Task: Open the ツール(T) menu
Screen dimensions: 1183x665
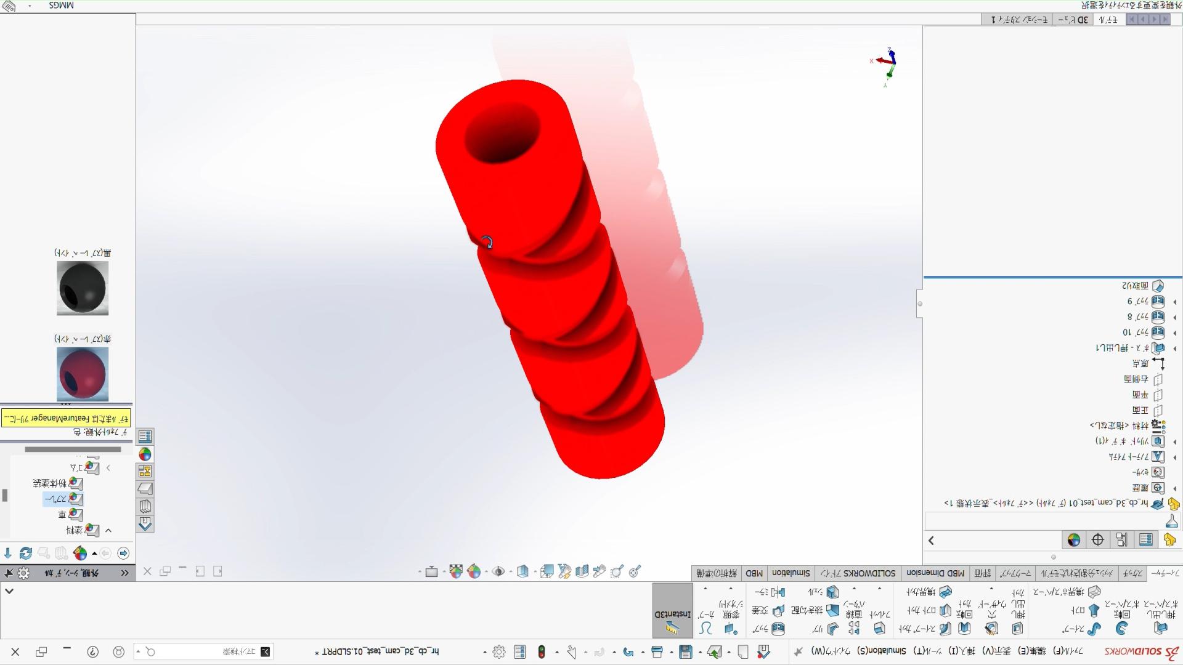Action: (928, 651)
